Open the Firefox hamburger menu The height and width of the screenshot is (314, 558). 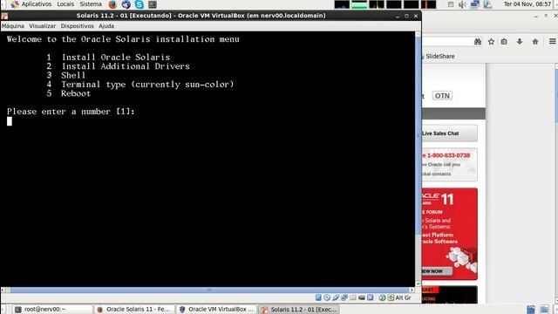click(x=552, y=42)
